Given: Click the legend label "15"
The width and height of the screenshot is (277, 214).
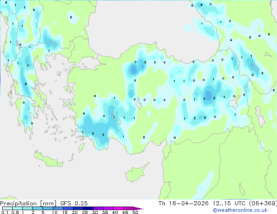Looking at the screenshot, I should [x=65, y=212].
